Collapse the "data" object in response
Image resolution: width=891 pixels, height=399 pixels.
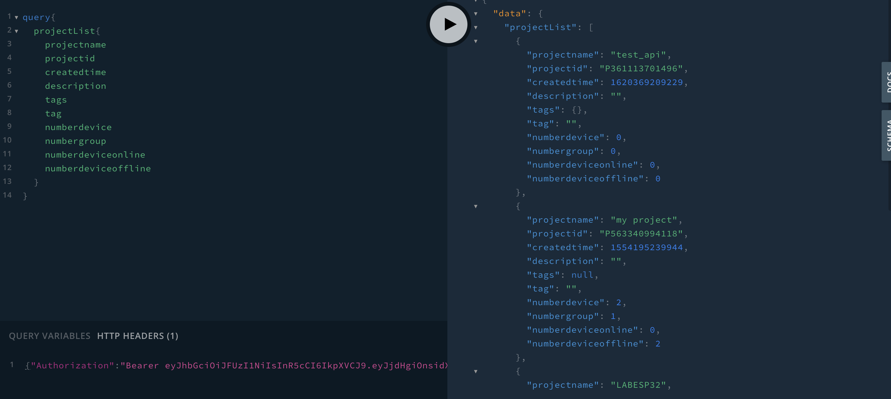coord(476,14)
